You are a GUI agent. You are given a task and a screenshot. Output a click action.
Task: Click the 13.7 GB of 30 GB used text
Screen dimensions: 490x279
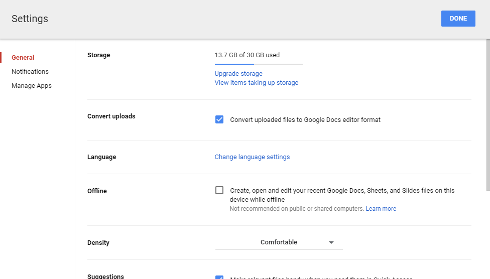click(247, 55)
